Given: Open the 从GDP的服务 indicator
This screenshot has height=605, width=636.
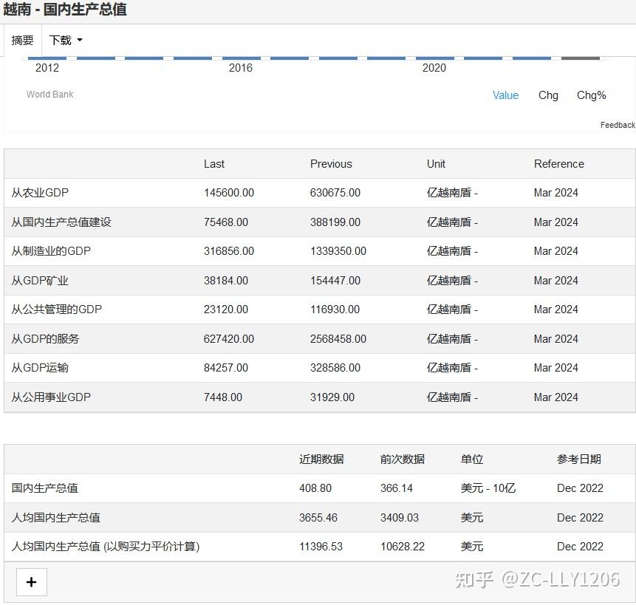Looking at the screenshot, I should pos(45,338).
